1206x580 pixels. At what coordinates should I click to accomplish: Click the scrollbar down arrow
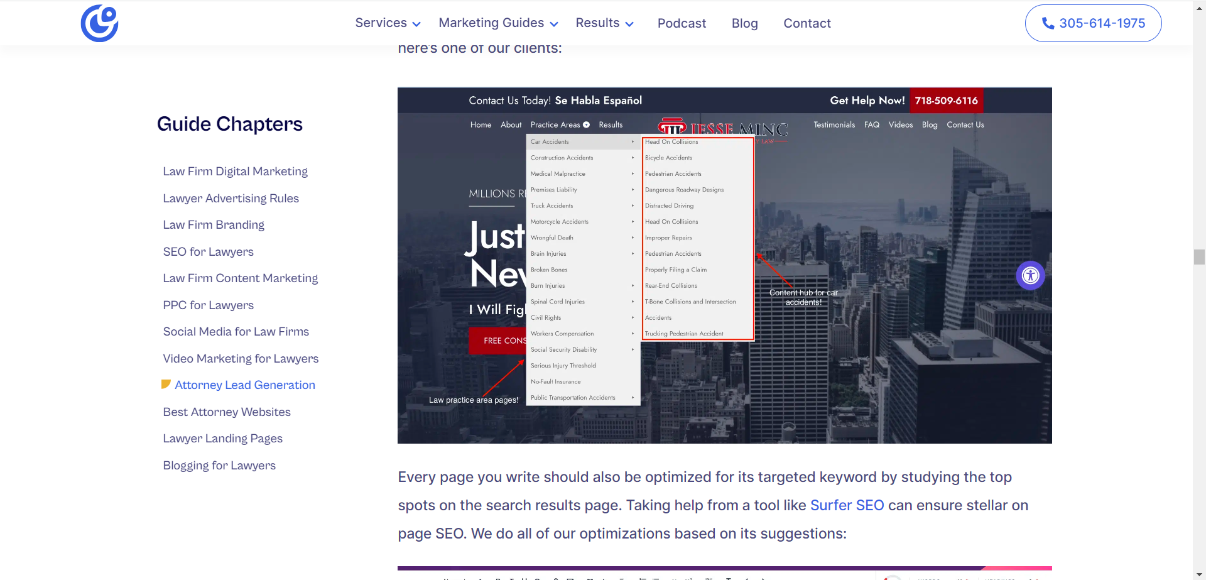tap(1199, 574)
